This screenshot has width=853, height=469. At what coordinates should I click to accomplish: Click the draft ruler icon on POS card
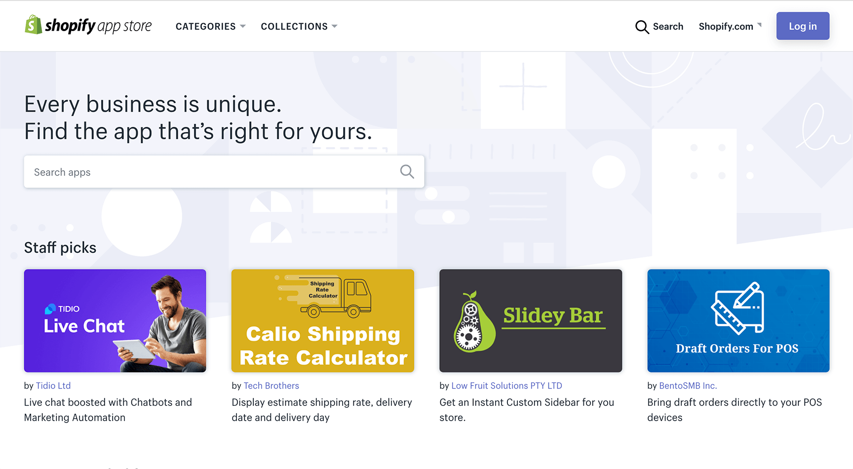click(x=737, y=308)
